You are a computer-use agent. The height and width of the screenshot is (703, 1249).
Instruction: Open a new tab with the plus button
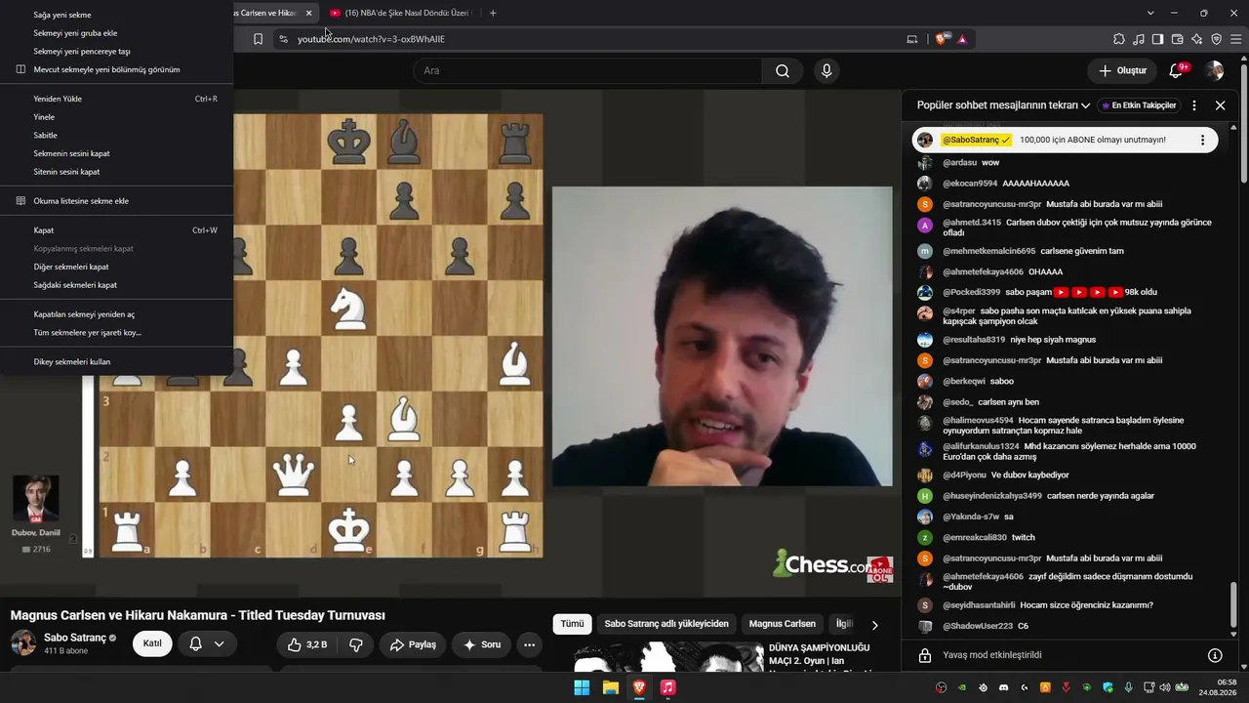click(x=493, y=13)
